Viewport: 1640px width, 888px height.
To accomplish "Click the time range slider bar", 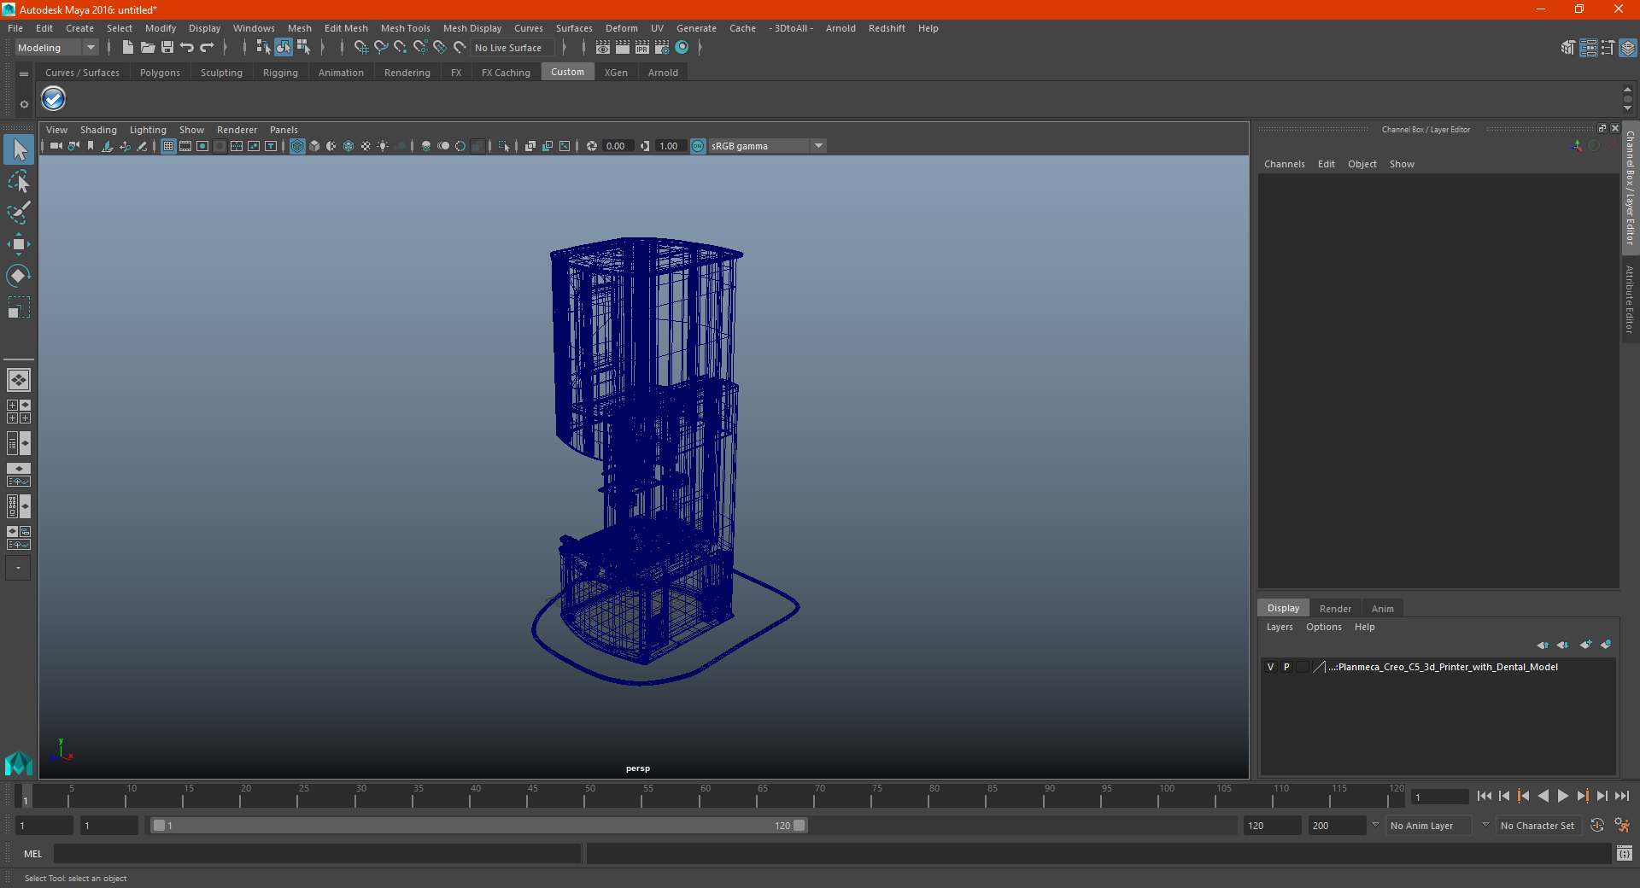I will 478,826.
